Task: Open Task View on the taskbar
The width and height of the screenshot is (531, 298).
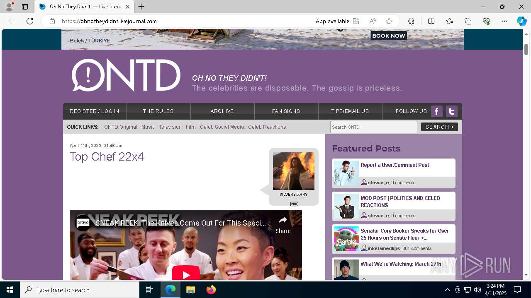Action: (149, 290)
